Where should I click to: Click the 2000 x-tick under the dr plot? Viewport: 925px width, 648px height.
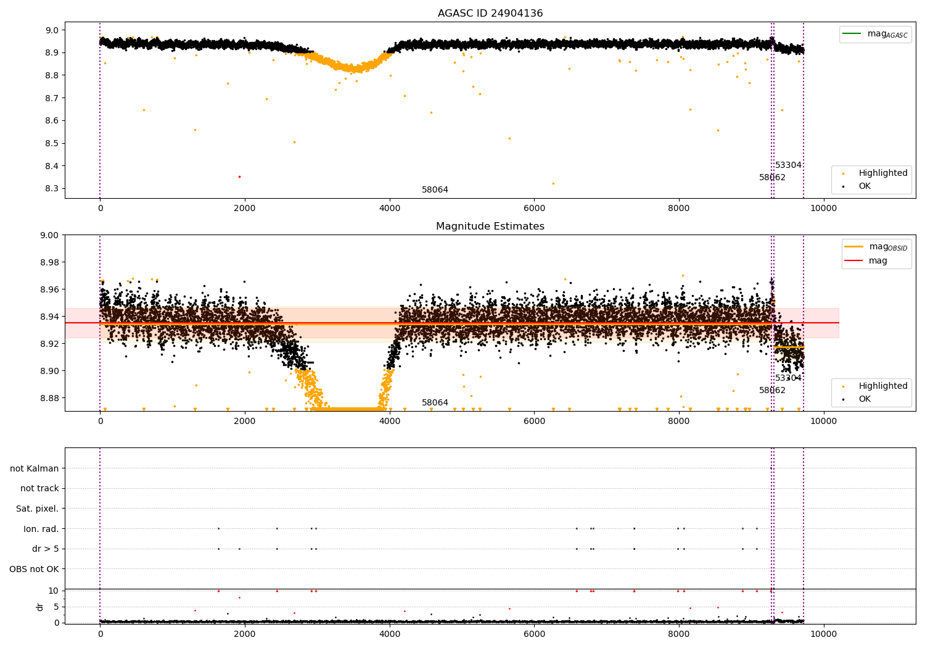[x=245, y=634]
